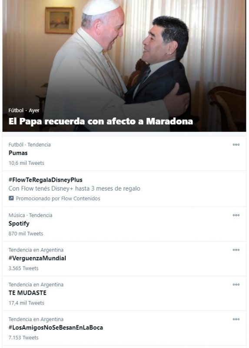The width and height of the screenshot is (249, 348).
Task: Open the #LosAmigosNoSeBesanEnLaBoca hashtag
Action: click(x=56, y=328)
